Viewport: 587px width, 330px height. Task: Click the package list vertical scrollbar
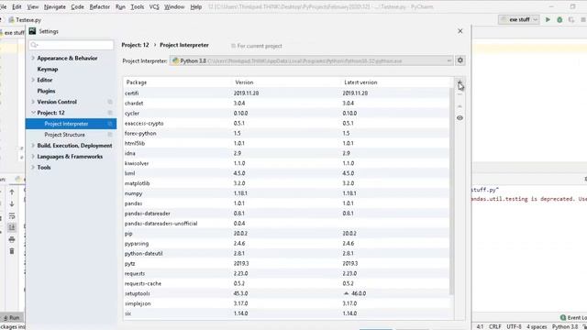pos(452,191)
